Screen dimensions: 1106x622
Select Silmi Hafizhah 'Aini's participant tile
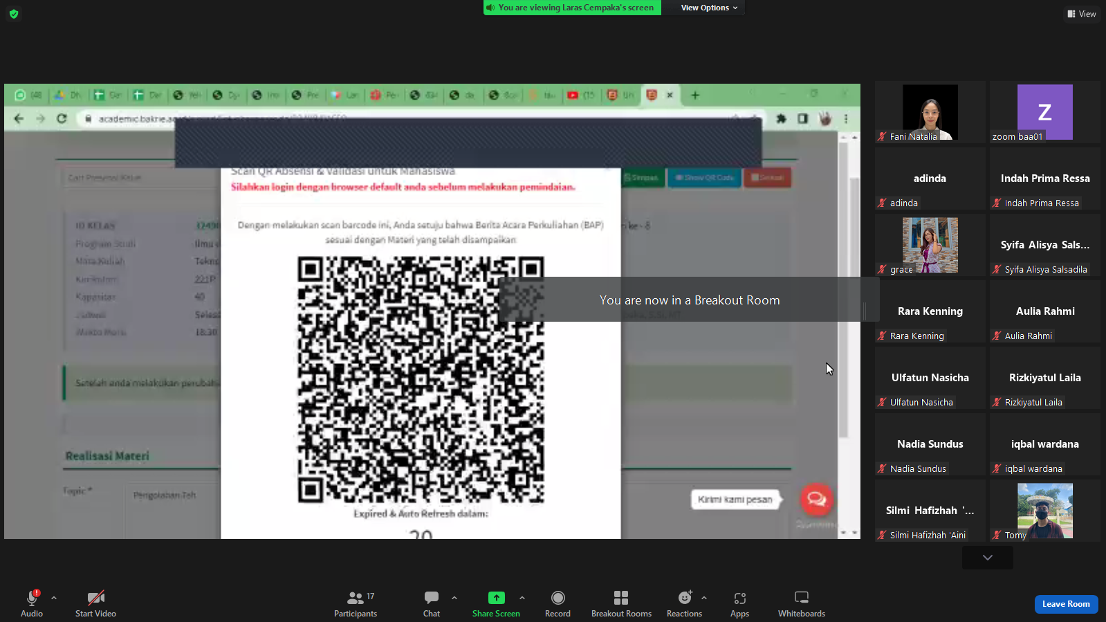930,511
